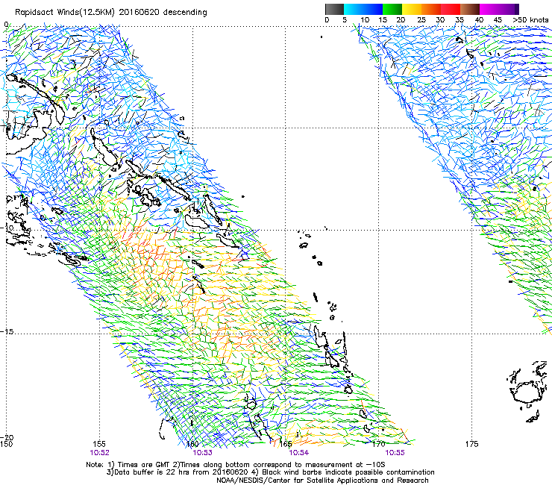Click the '10:53' time label
This screenshot has width=552, height=485.
point(202,453)
